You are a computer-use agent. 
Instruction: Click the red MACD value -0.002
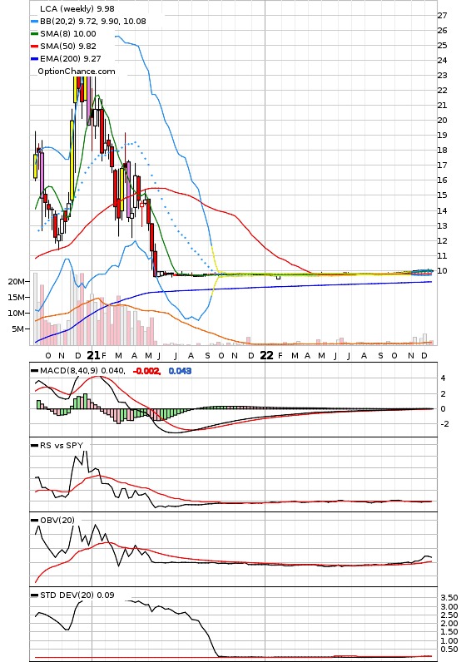(x=146, y=371)
